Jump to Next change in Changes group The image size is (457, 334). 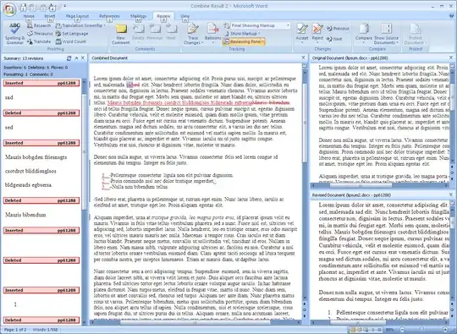coord(334,39)
